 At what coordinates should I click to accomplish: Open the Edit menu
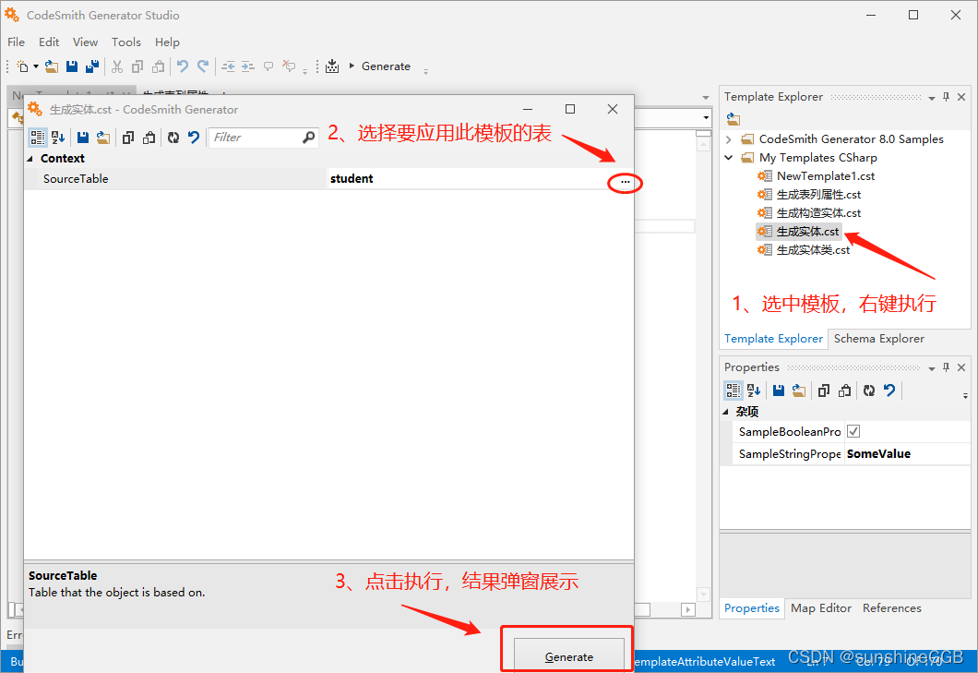[x=49, y=42]
